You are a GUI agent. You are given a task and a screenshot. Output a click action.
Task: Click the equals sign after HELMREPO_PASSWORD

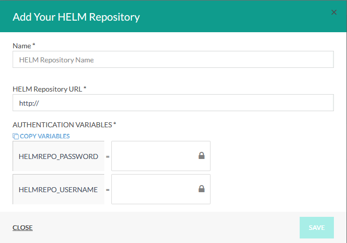107,156
